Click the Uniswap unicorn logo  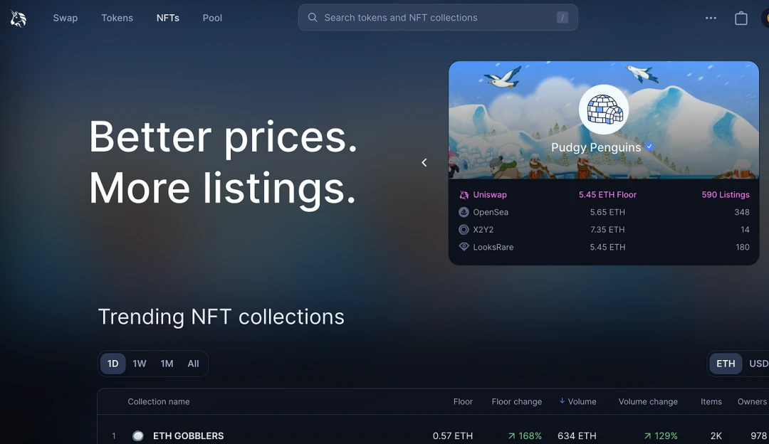pos(19,18)
